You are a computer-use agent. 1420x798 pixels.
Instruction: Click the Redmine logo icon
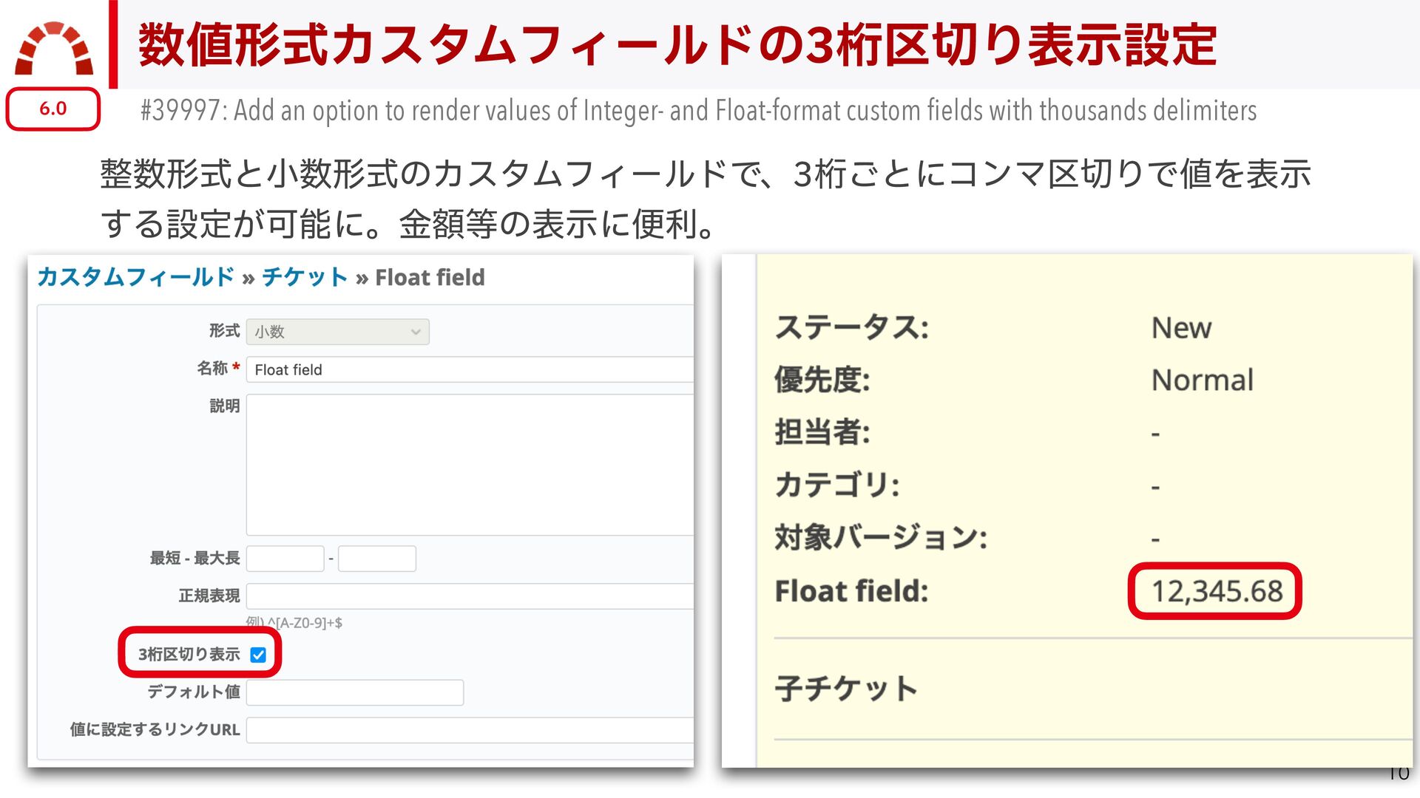[54, 49]
